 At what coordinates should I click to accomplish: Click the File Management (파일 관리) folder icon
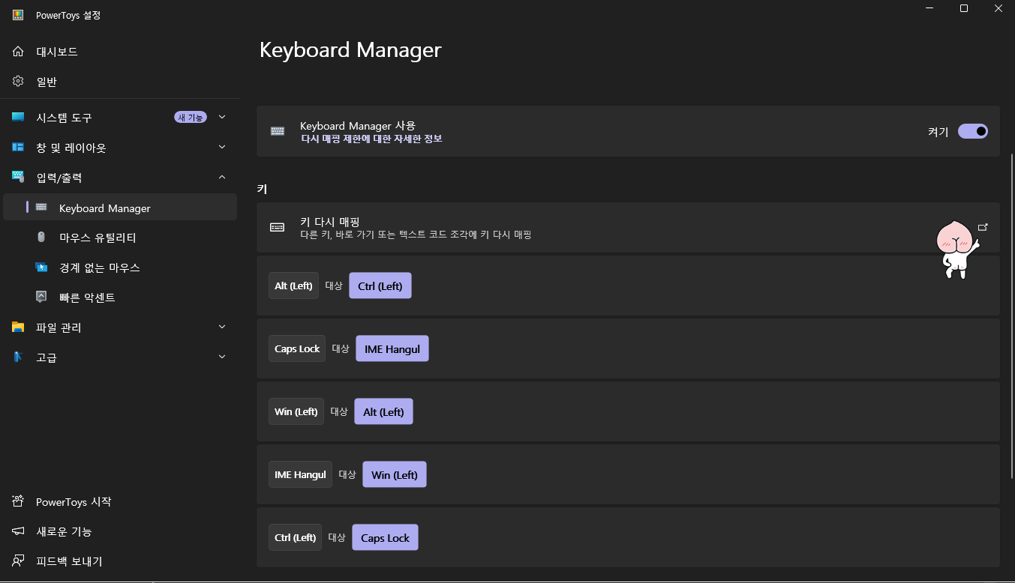pyautogui.click(x=18, y=327)
